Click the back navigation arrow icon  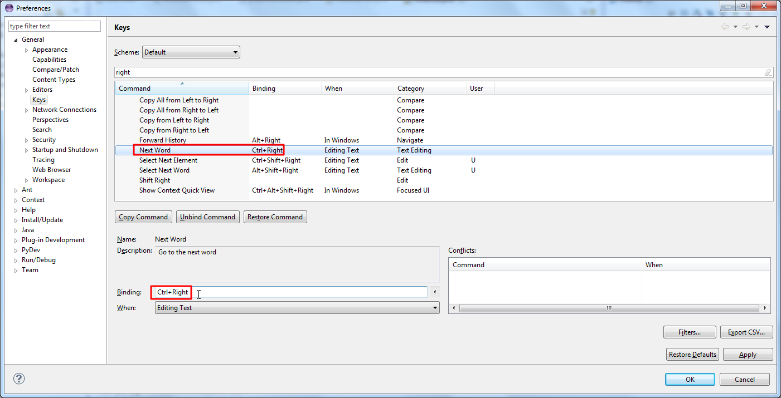pos(725,27)
